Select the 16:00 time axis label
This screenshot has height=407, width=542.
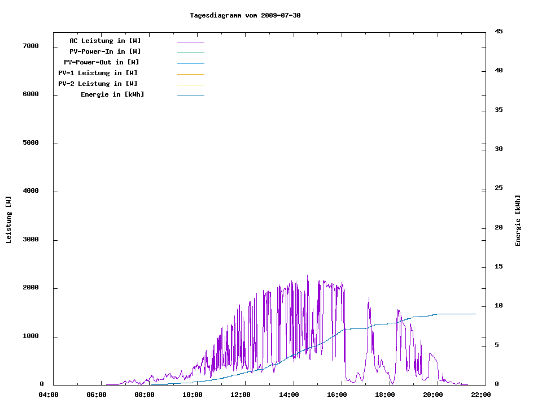pyautogui.click(x=337, y=395)
